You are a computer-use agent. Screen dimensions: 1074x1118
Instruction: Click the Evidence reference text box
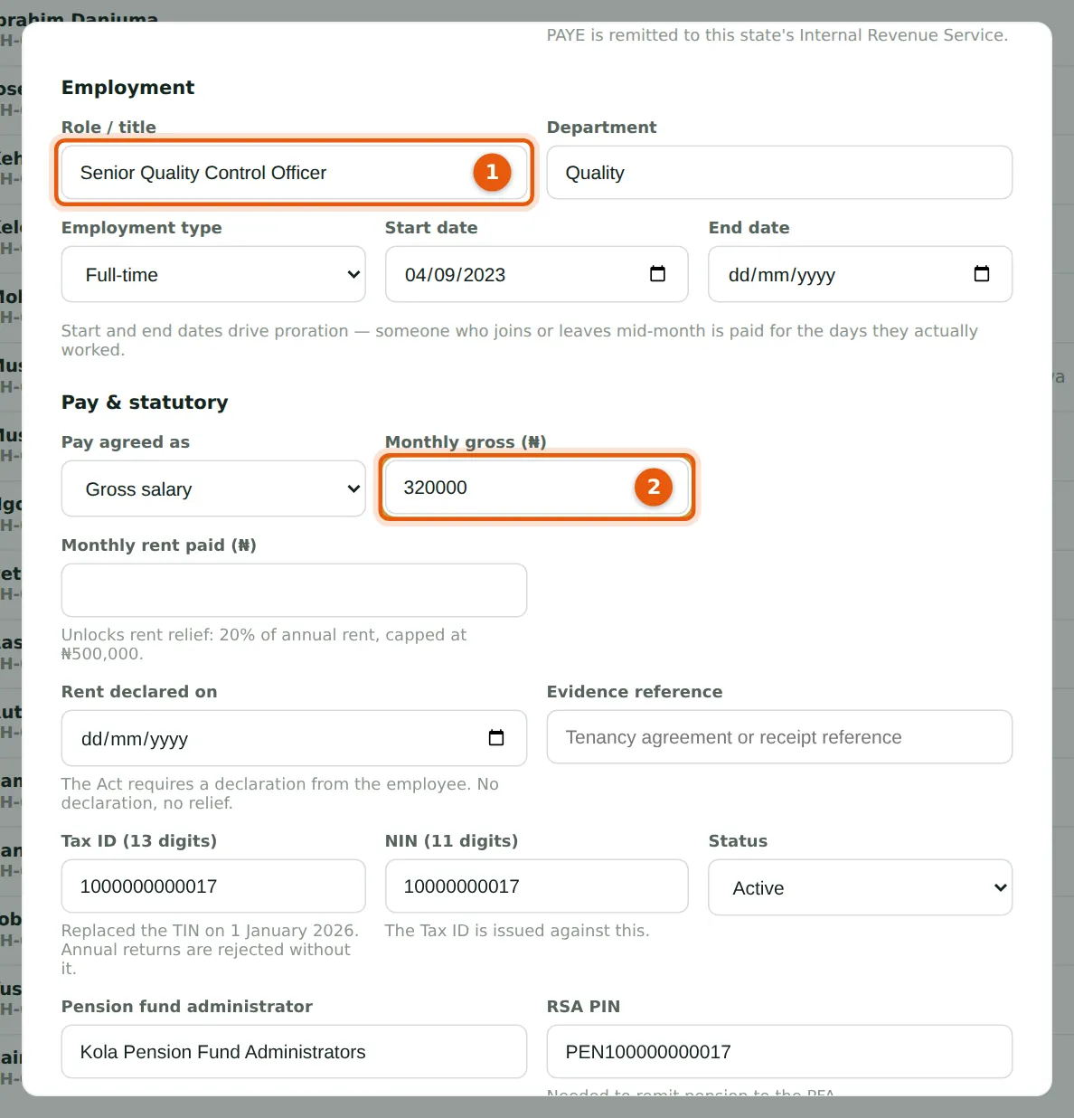[779, 736]
